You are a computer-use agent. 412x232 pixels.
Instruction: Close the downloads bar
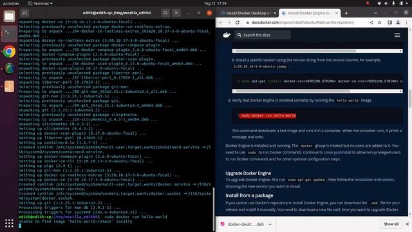coord(407,224)
